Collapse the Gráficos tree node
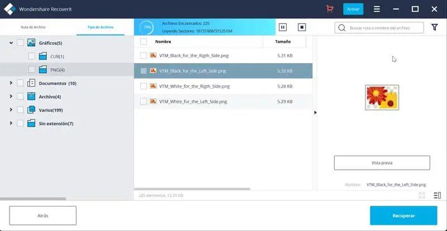This screenshot has width=447, height=231. (x=11, y=43)
